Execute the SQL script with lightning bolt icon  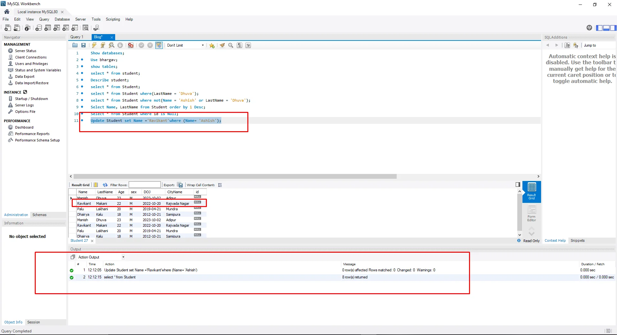coord(94,45)
